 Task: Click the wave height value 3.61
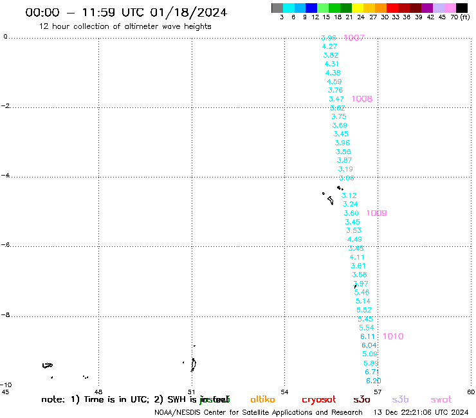point(358,266)
